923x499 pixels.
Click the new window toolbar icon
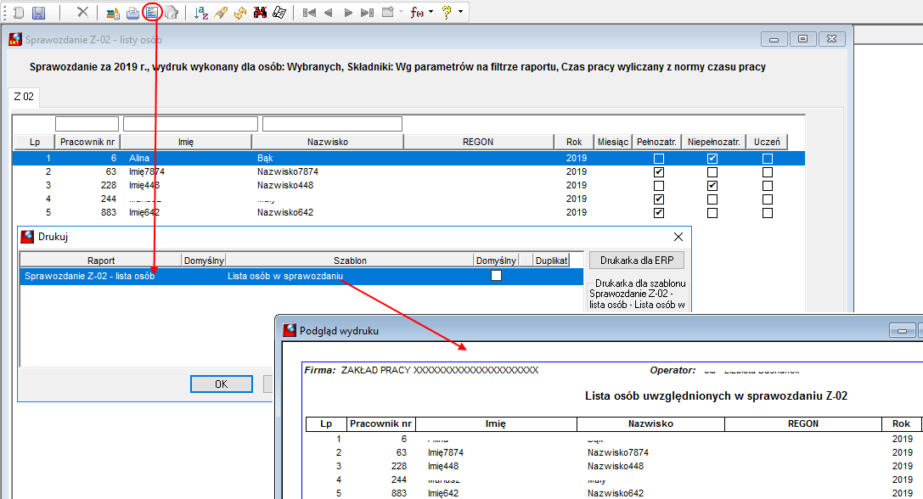(x=387, y=13)
